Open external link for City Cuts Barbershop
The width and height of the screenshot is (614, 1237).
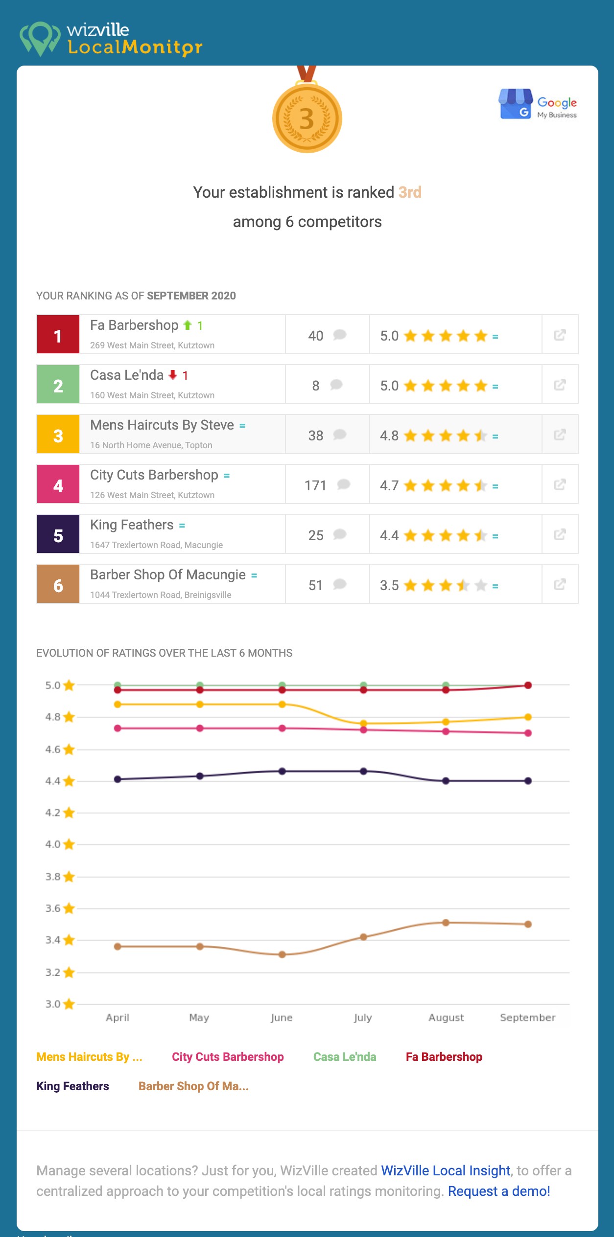[560, 484]
